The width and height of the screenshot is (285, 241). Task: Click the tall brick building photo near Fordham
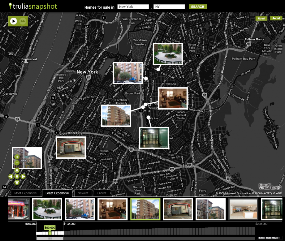116,115
